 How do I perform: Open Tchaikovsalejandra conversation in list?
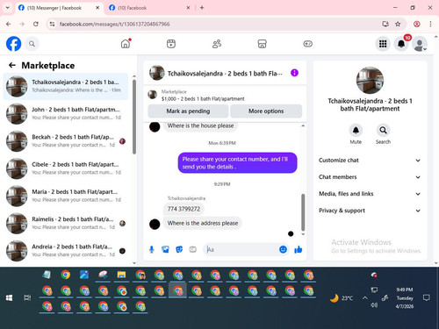click(66, 86)
